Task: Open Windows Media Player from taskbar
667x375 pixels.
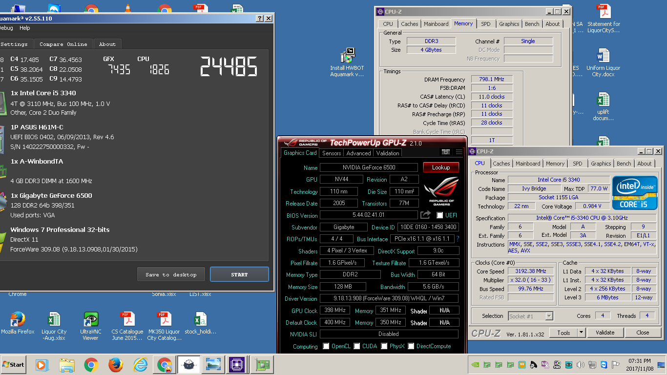Action: coord(42,365)
